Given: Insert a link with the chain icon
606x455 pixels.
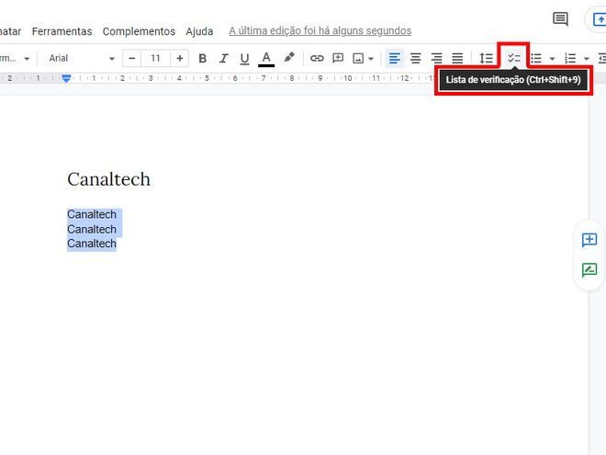Looking at the screenshot, I should tap(317, 59).
